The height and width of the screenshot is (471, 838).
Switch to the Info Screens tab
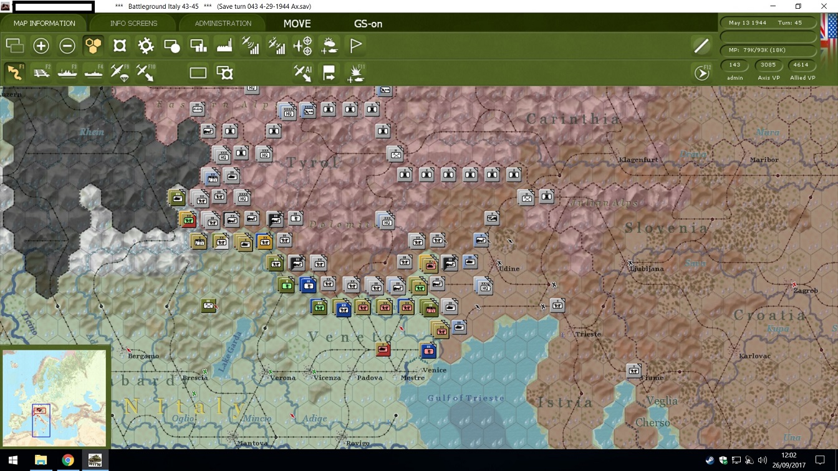click(x=133, y=24)
